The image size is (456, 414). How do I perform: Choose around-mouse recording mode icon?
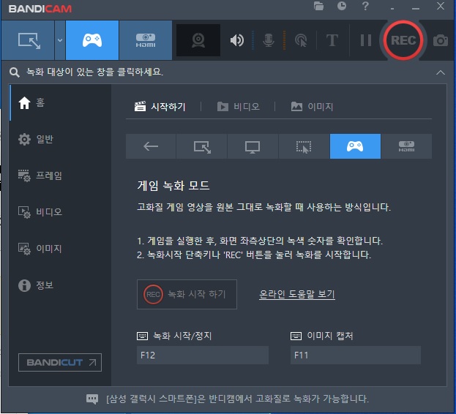[x=304, y=146]
